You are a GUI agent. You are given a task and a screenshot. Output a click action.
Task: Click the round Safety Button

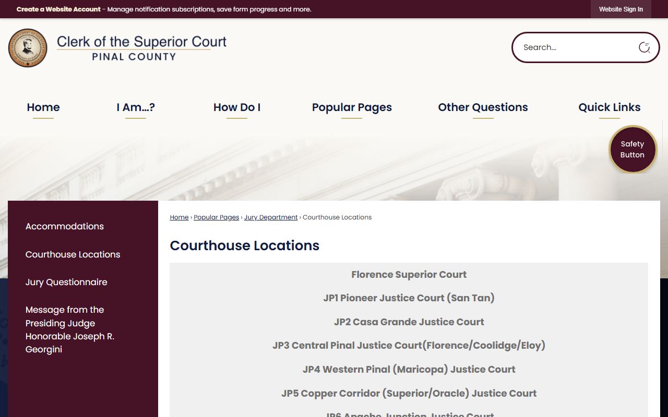point(633,150)
